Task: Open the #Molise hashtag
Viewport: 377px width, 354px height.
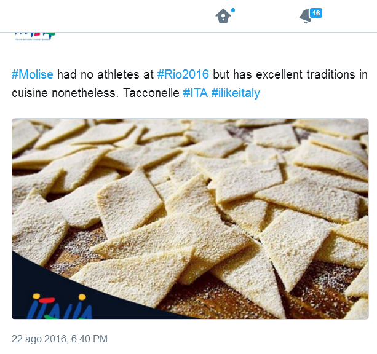Action: click(33, 75)
